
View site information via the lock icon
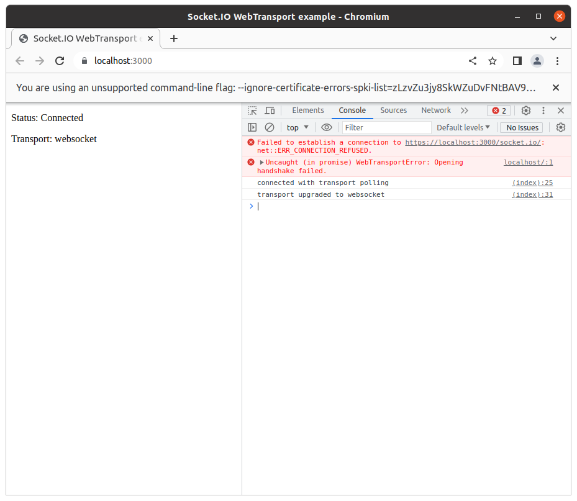pyautogui.click(x=83, y=61)
